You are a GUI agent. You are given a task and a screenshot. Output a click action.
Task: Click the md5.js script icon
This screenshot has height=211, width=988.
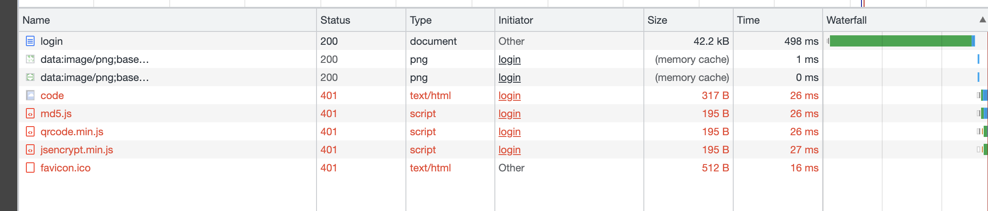click(30, 114)
